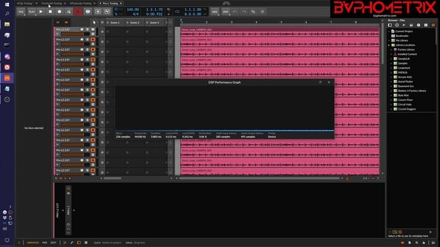Select the Arcane Attic folder
This screenshot has height=247, width=440.
(x=405, y=77)
